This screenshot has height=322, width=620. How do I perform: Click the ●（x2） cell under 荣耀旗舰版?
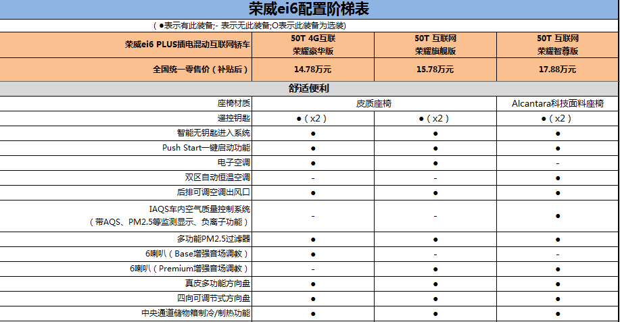pyautogui.click(x=435, y=118)
